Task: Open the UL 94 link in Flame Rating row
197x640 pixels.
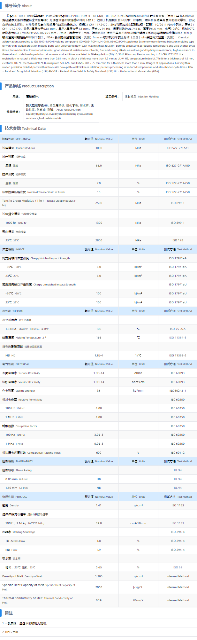Action: 178,470
